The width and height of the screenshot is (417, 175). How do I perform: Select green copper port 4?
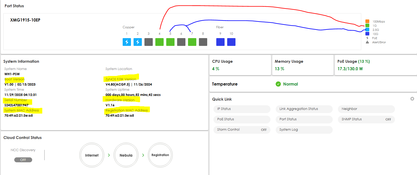coord(159,42)
